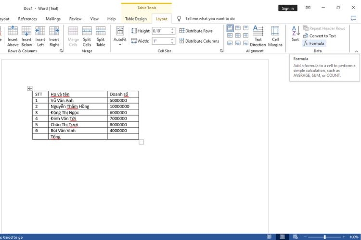Switch to Web Layout view
Image resolution: width=361 pixels, height=240 pixels.
click(296, 237)
